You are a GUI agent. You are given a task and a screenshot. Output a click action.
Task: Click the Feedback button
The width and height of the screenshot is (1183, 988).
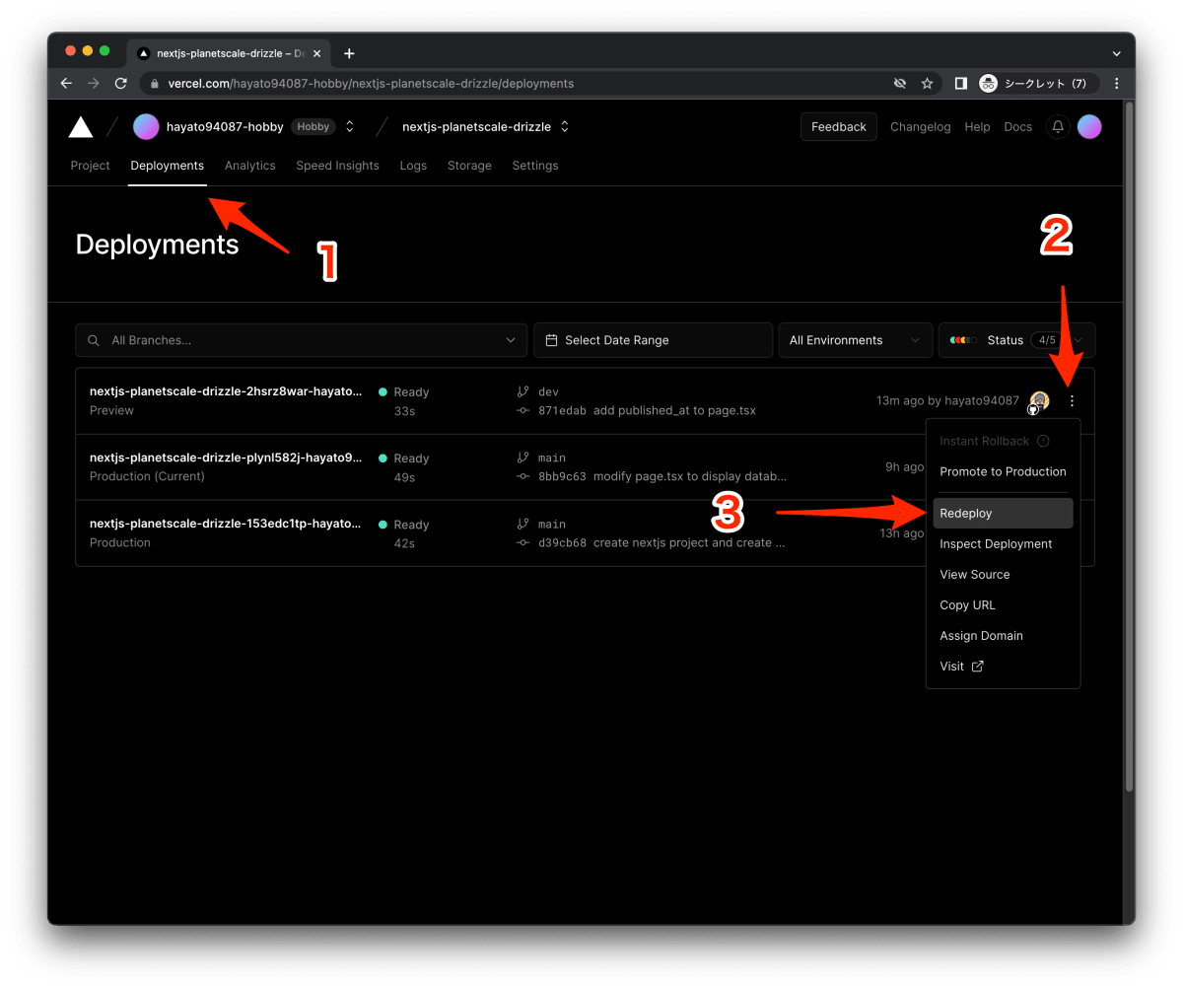point(839,126)
